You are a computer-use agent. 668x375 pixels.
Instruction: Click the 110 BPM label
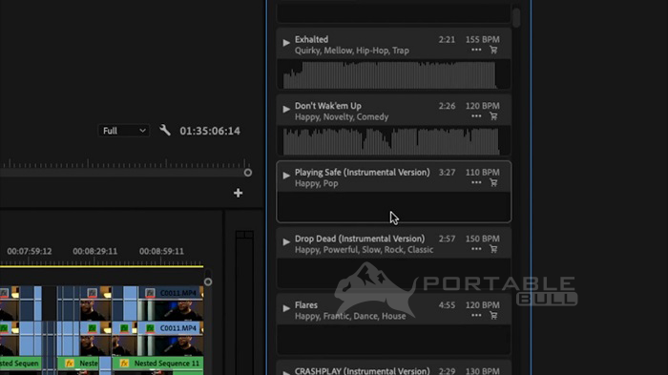click(x=482, y=173)
